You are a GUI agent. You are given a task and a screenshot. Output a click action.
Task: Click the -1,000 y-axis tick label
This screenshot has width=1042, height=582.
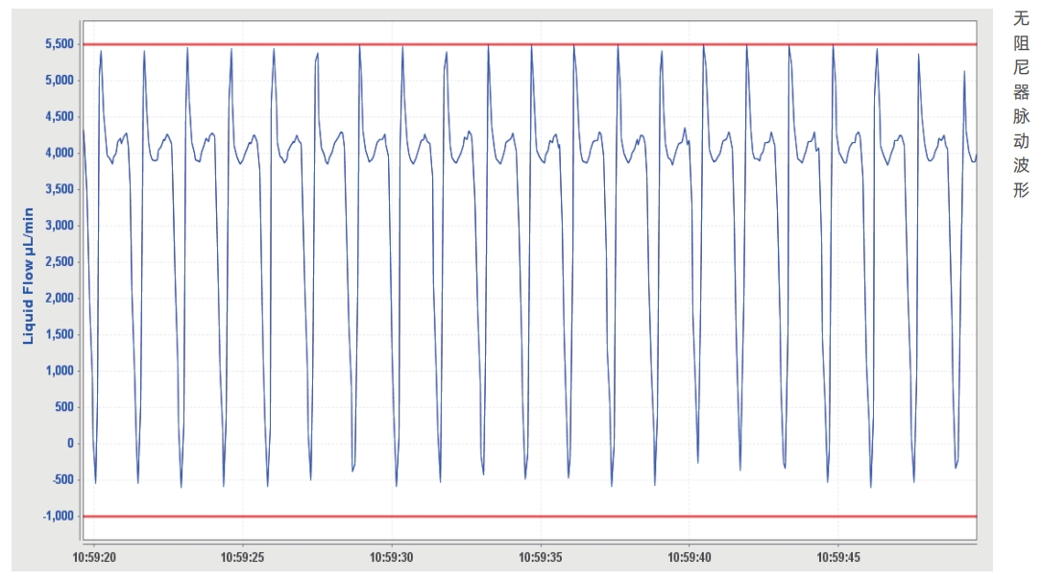click(60, 517)
